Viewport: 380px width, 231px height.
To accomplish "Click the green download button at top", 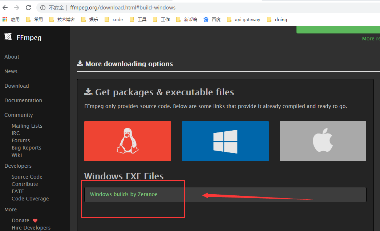I will 338,29.
